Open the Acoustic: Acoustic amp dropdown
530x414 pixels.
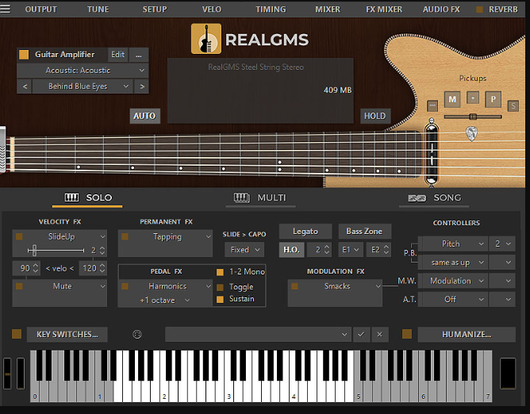click(x=83, y=71)
